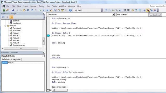The width and height of the screenshot is (166, 93).
Task: Toggle Design Mode in the toolbar
Action: click(51, 10)
